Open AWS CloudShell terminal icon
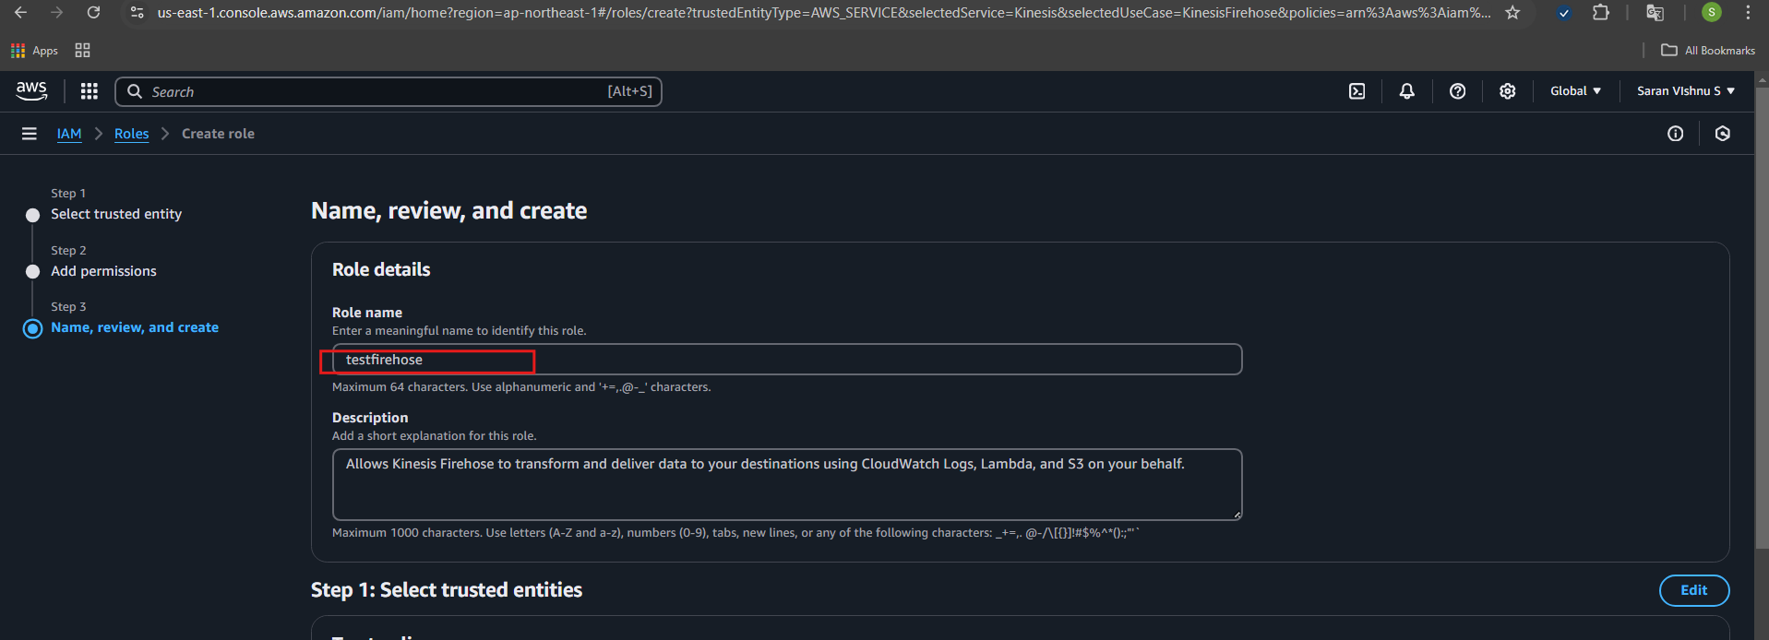The width and height of the screenshot is (1769, 640). (x=1357, y=91)
